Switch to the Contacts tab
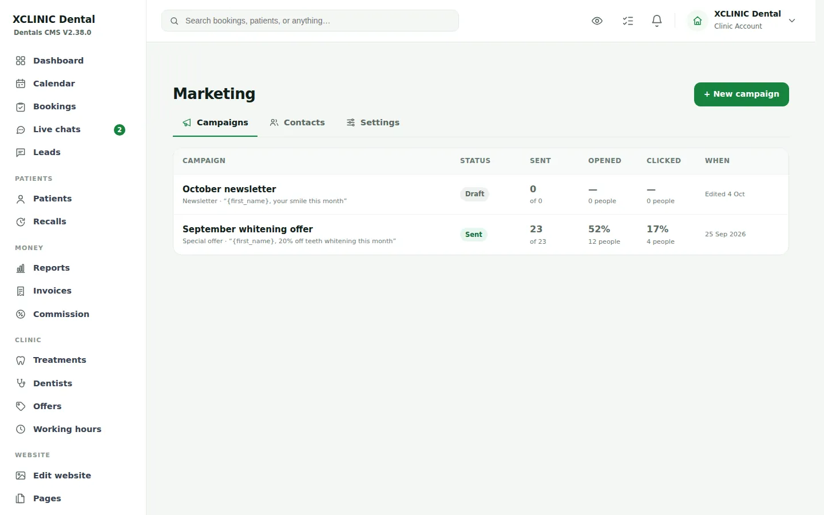 297,123
